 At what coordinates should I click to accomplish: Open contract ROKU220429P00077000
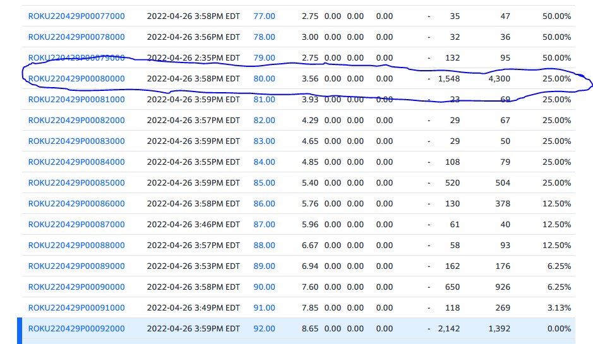tap(76, 16)
